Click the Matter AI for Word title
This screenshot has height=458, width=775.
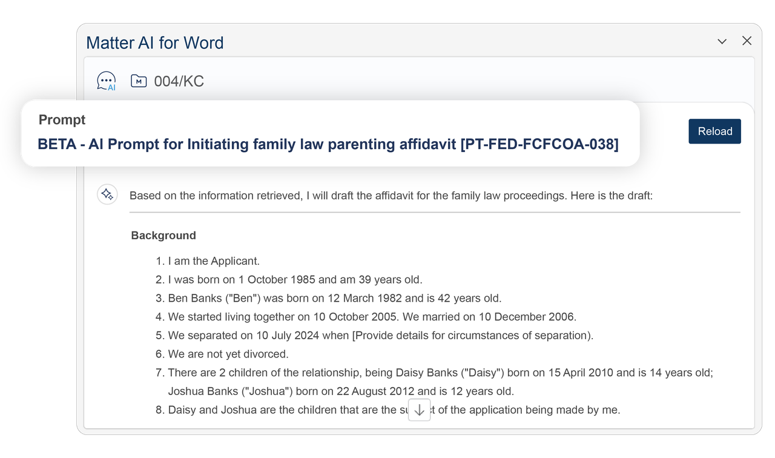point(155,43)
